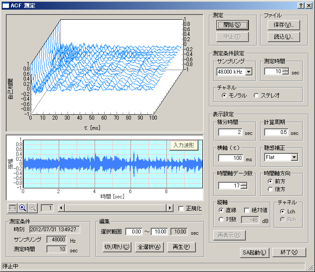315x272 pixels.
Task: Click the 測定時間 value field showing 10
Action: point(273,71)
